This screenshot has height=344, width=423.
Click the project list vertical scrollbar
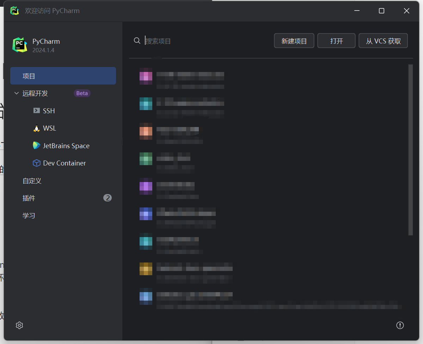click(x=410, y=150)
